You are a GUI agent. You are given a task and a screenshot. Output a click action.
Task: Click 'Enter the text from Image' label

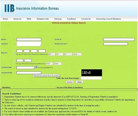68,78
